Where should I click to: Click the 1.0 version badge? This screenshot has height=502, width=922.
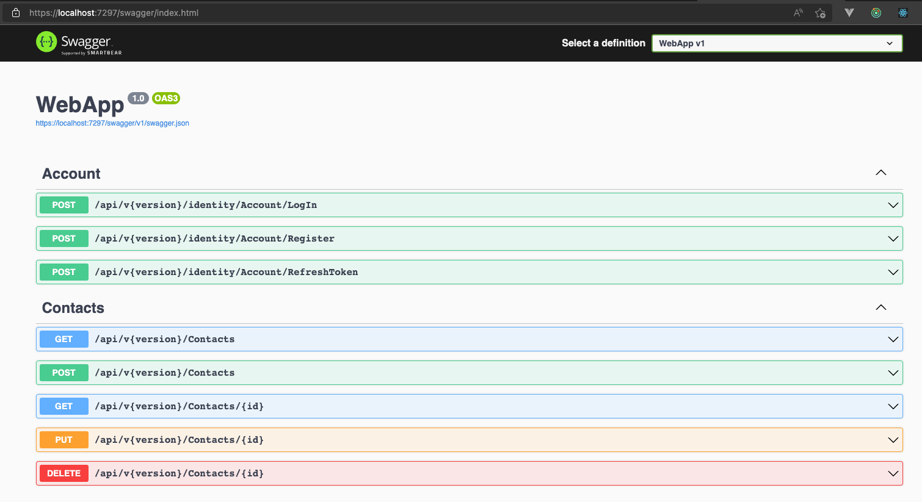coord(139,98)
